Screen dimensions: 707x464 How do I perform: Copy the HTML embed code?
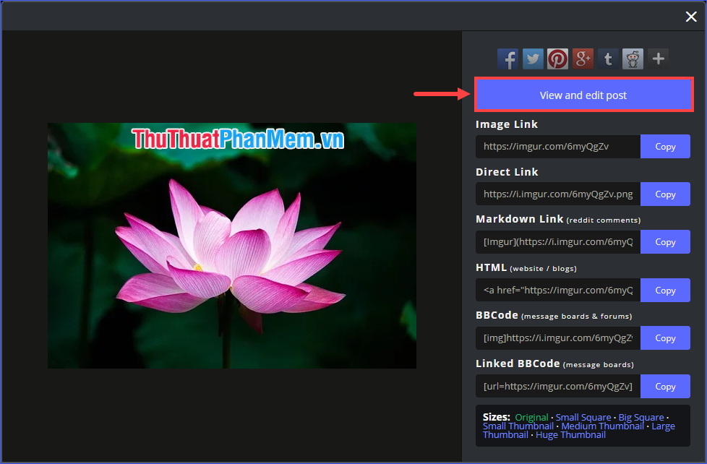click(x=665, y=290)
